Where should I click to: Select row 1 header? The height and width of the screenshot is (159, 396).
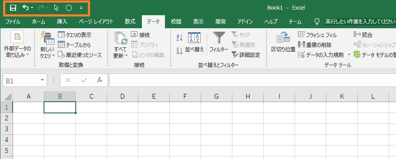click(7, 107)
